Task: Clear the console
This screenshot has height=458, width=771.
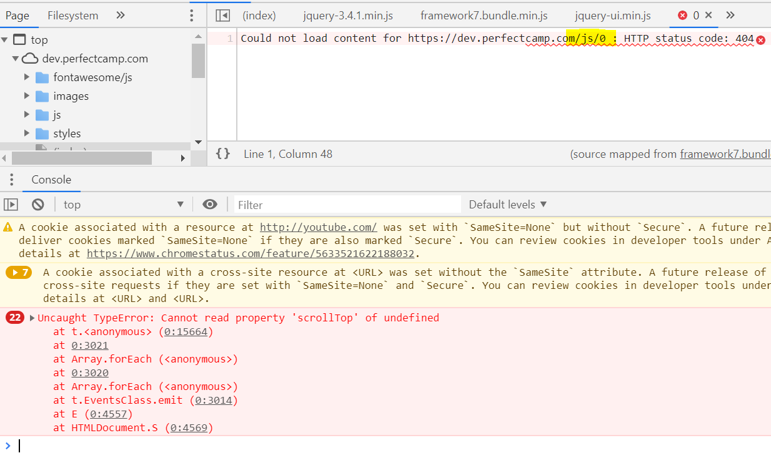Action: 38,204
